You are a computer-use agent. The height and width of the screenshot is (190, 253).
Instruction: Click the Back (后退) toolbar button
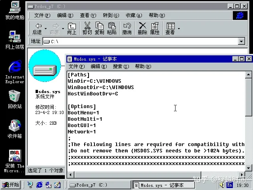pyautogui.click(x=37, y=28)
